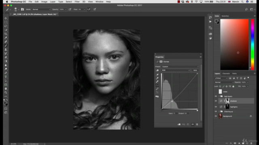Select the Eraser tool
Image resolution: width=259 pixels, height=145 pixels.
(6, 57)
